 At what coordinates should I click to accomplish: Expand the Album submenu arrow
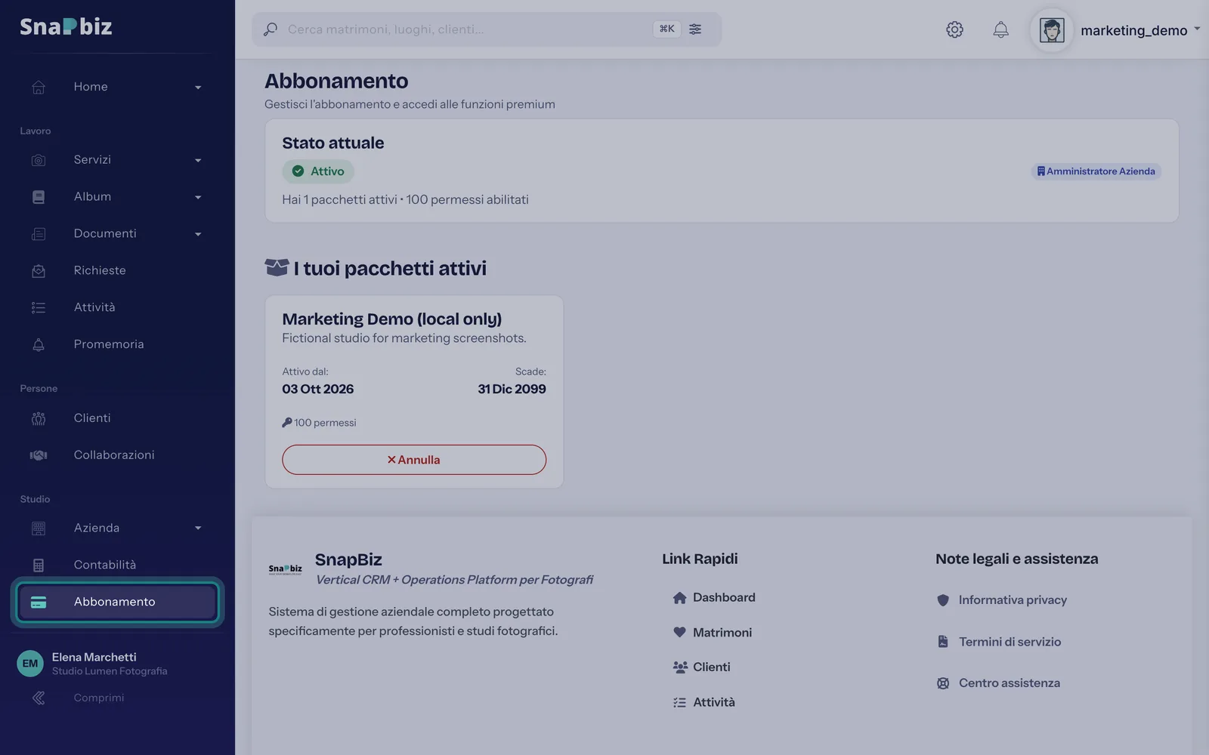(x=198, y=198)
